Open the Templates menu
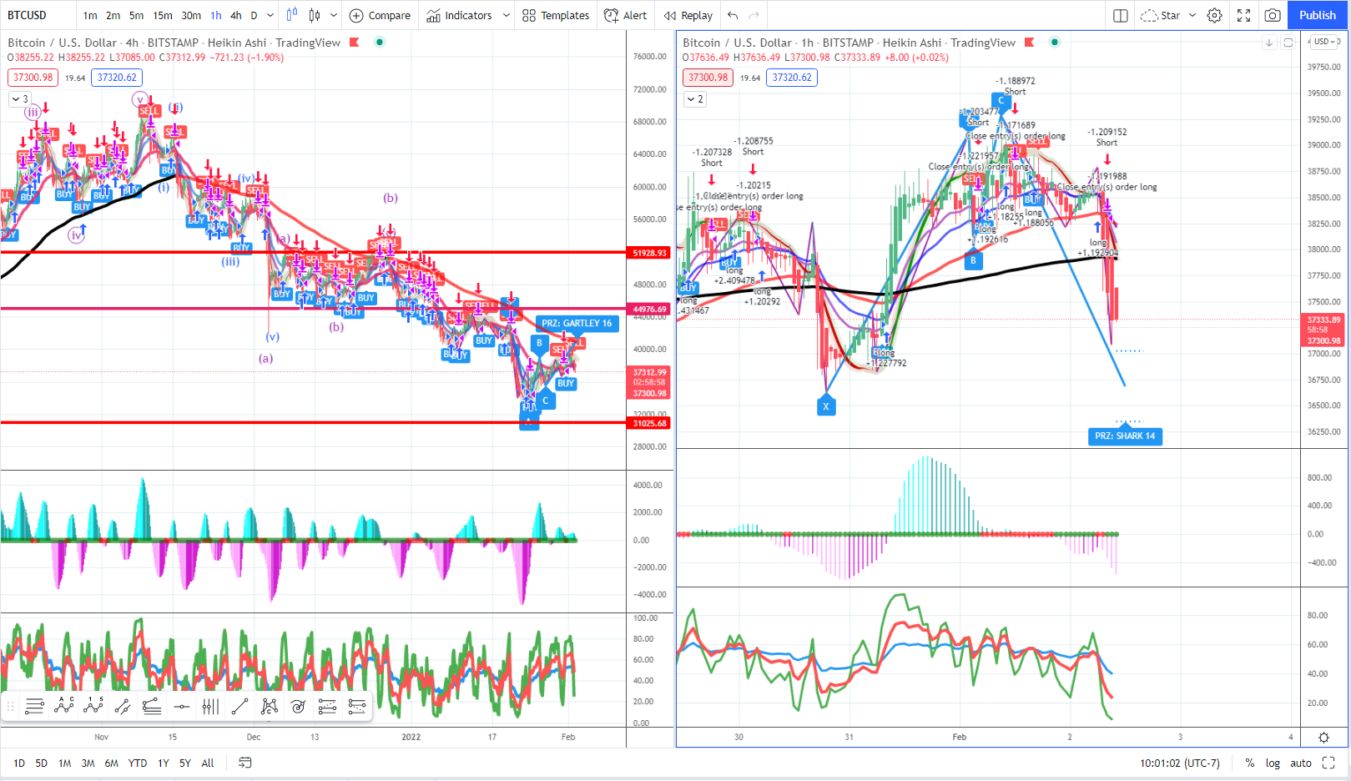Image resolution: width=1351 pixels, height=781 pixels. 556,15
